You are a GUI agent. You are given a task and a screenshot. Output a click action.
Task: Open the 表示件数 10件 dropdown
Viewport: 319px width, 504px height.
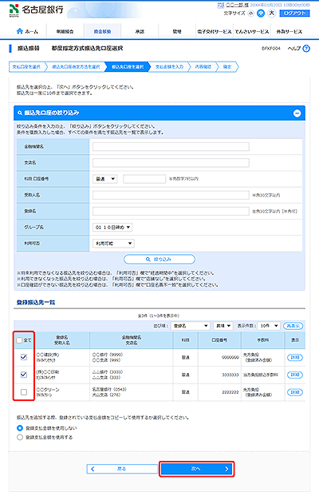click(270, 326)
